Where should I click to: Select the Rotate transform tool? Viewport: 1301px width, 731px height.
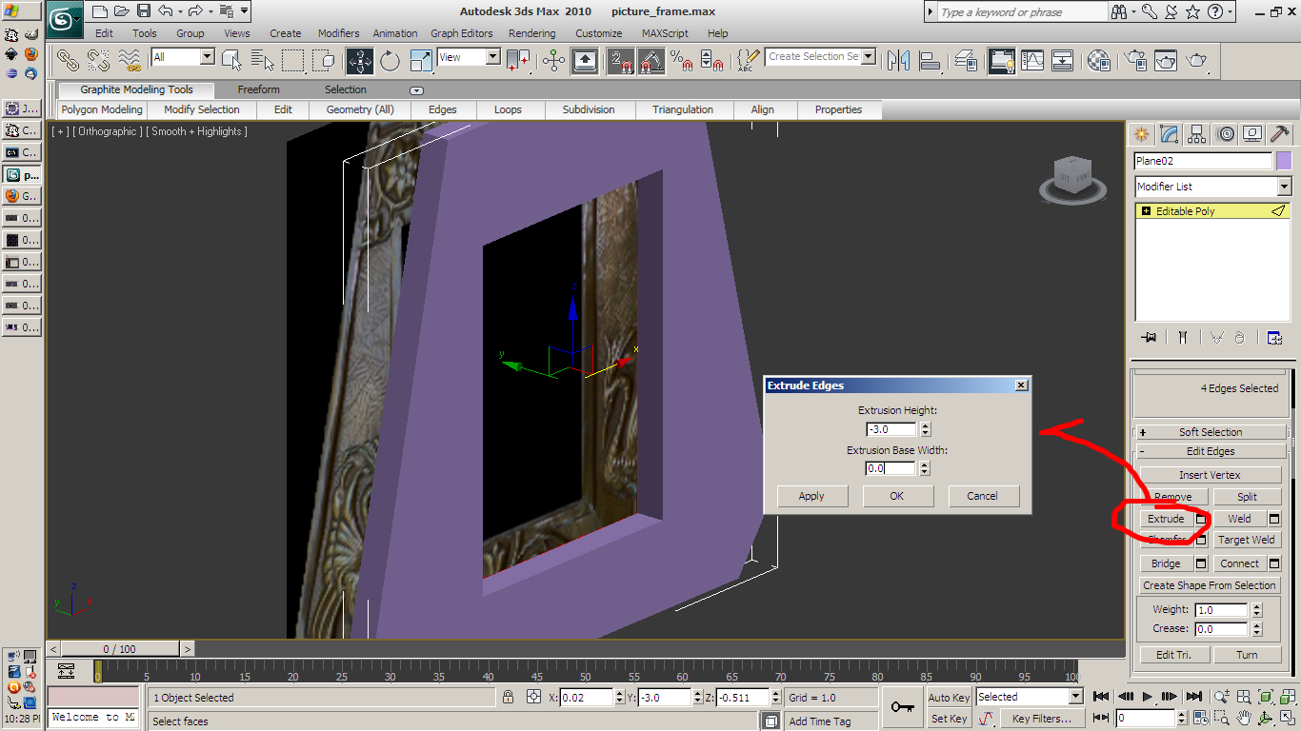[390, 61]
